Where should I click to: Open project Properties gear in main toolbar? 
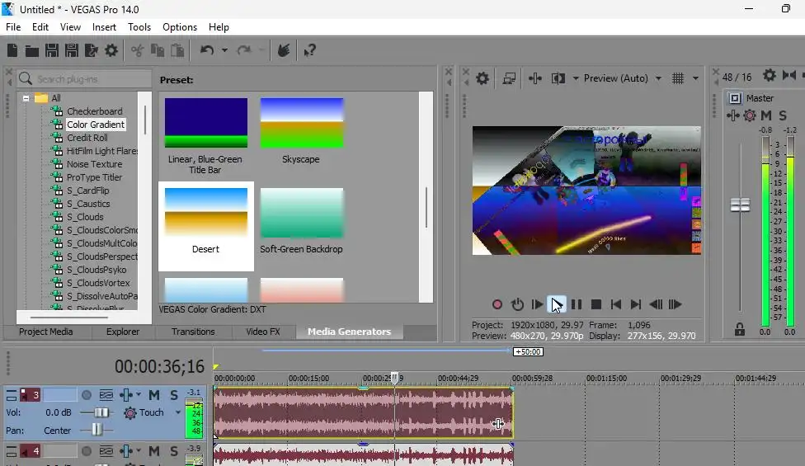click(111, 50)
